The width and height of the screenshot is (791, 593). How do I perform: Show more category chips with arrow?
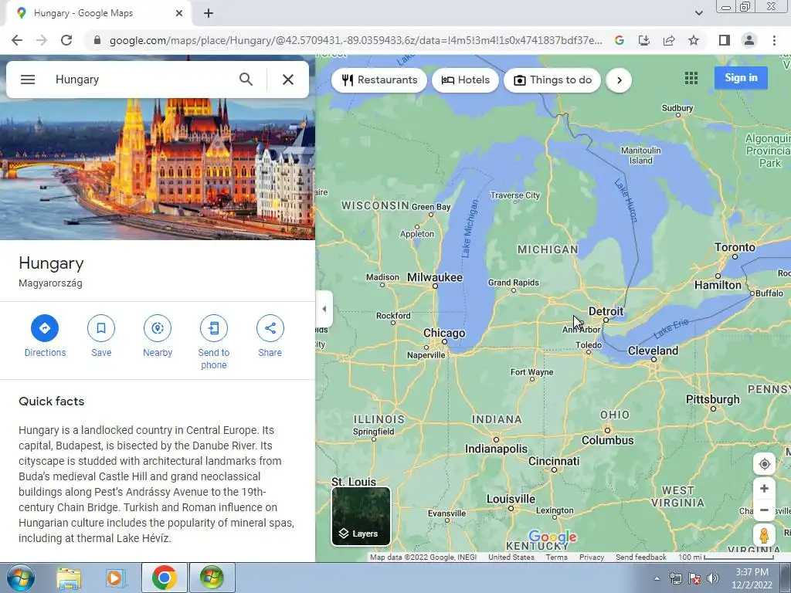619,80
